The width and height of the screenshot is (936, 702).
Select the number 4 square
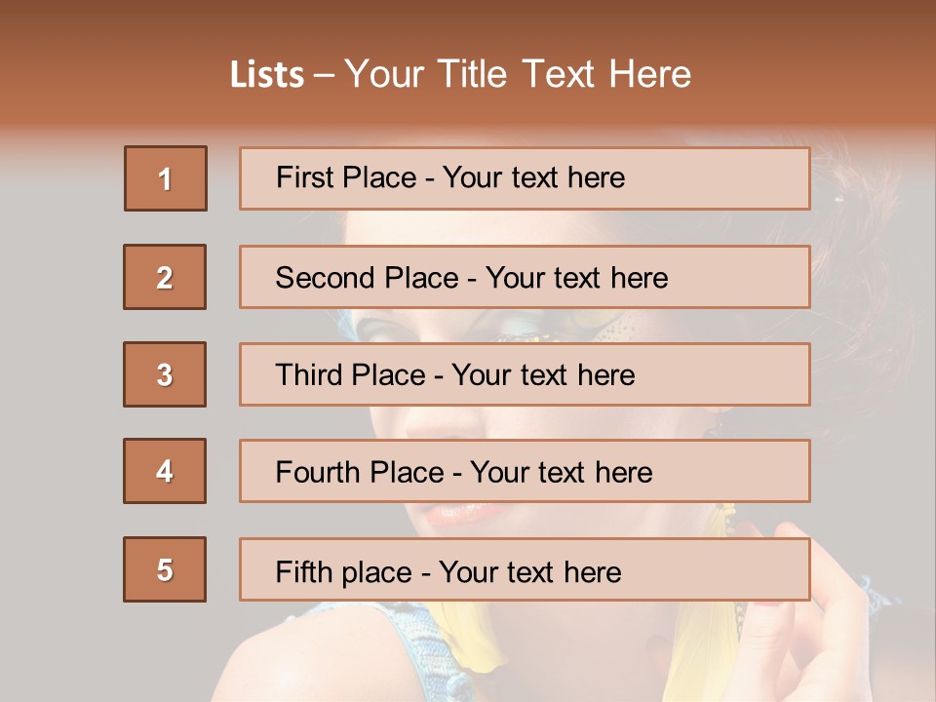tap(165, 471)
